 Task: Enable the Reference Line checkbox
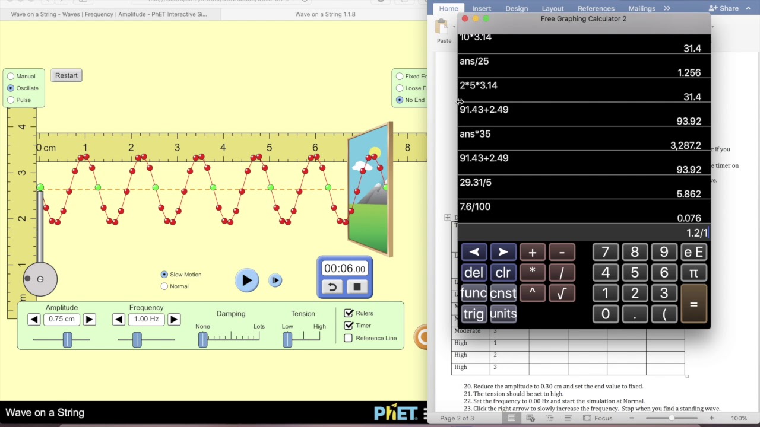click(349, 338)
